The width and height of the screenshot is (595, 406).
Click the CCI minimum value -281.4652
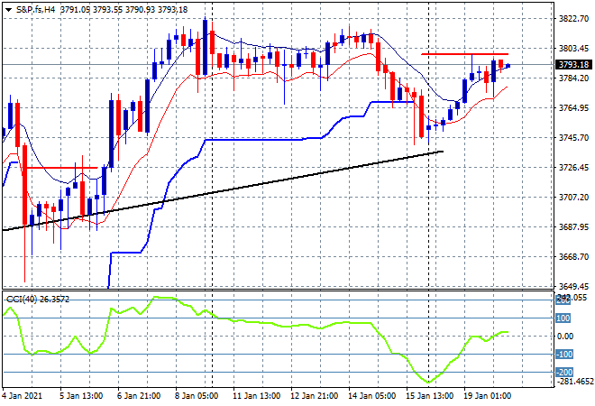(x=574, y=381)
